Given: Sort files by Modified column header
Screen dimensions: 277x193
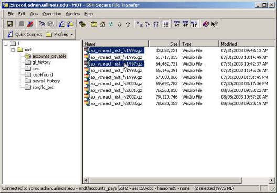Looking at the screenshot, I should 247,44.
